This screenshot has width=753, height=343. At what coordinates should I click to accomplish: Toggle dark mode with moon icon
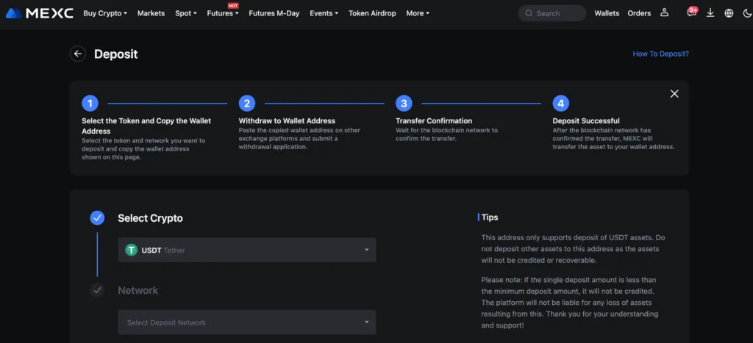click(746, 13)
